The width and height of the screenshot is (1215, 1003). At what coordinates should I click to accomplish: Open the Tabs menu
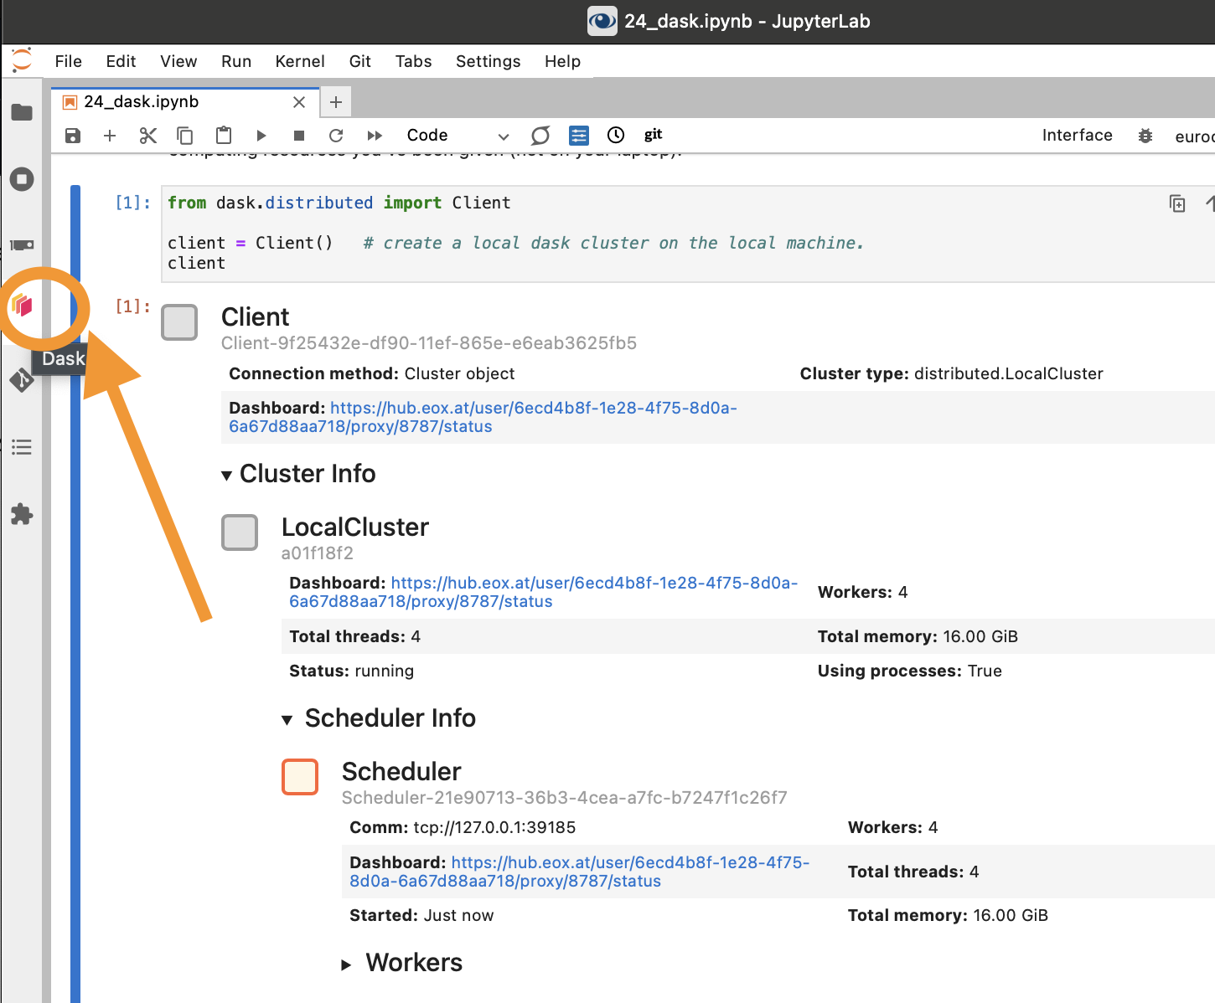point(414,61)
